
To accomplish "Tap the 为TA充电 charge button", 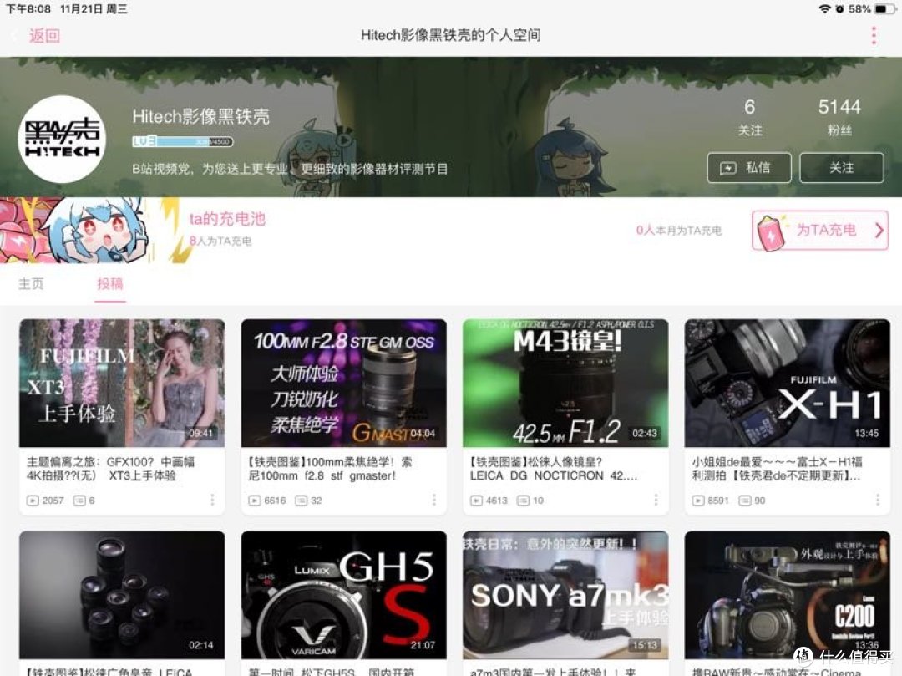I will pos(820,230).
